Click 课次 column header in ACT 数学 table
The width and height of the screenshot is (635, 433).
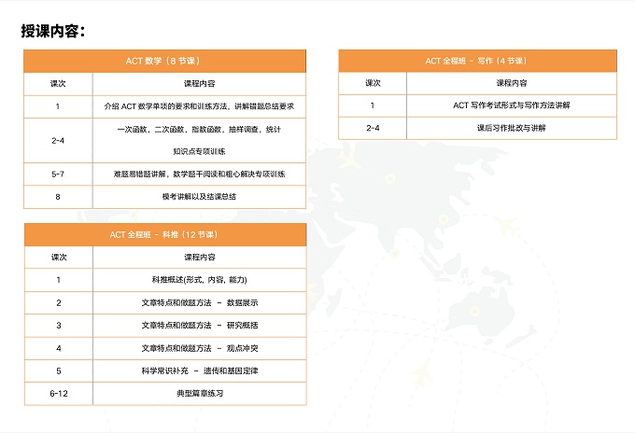58,83
